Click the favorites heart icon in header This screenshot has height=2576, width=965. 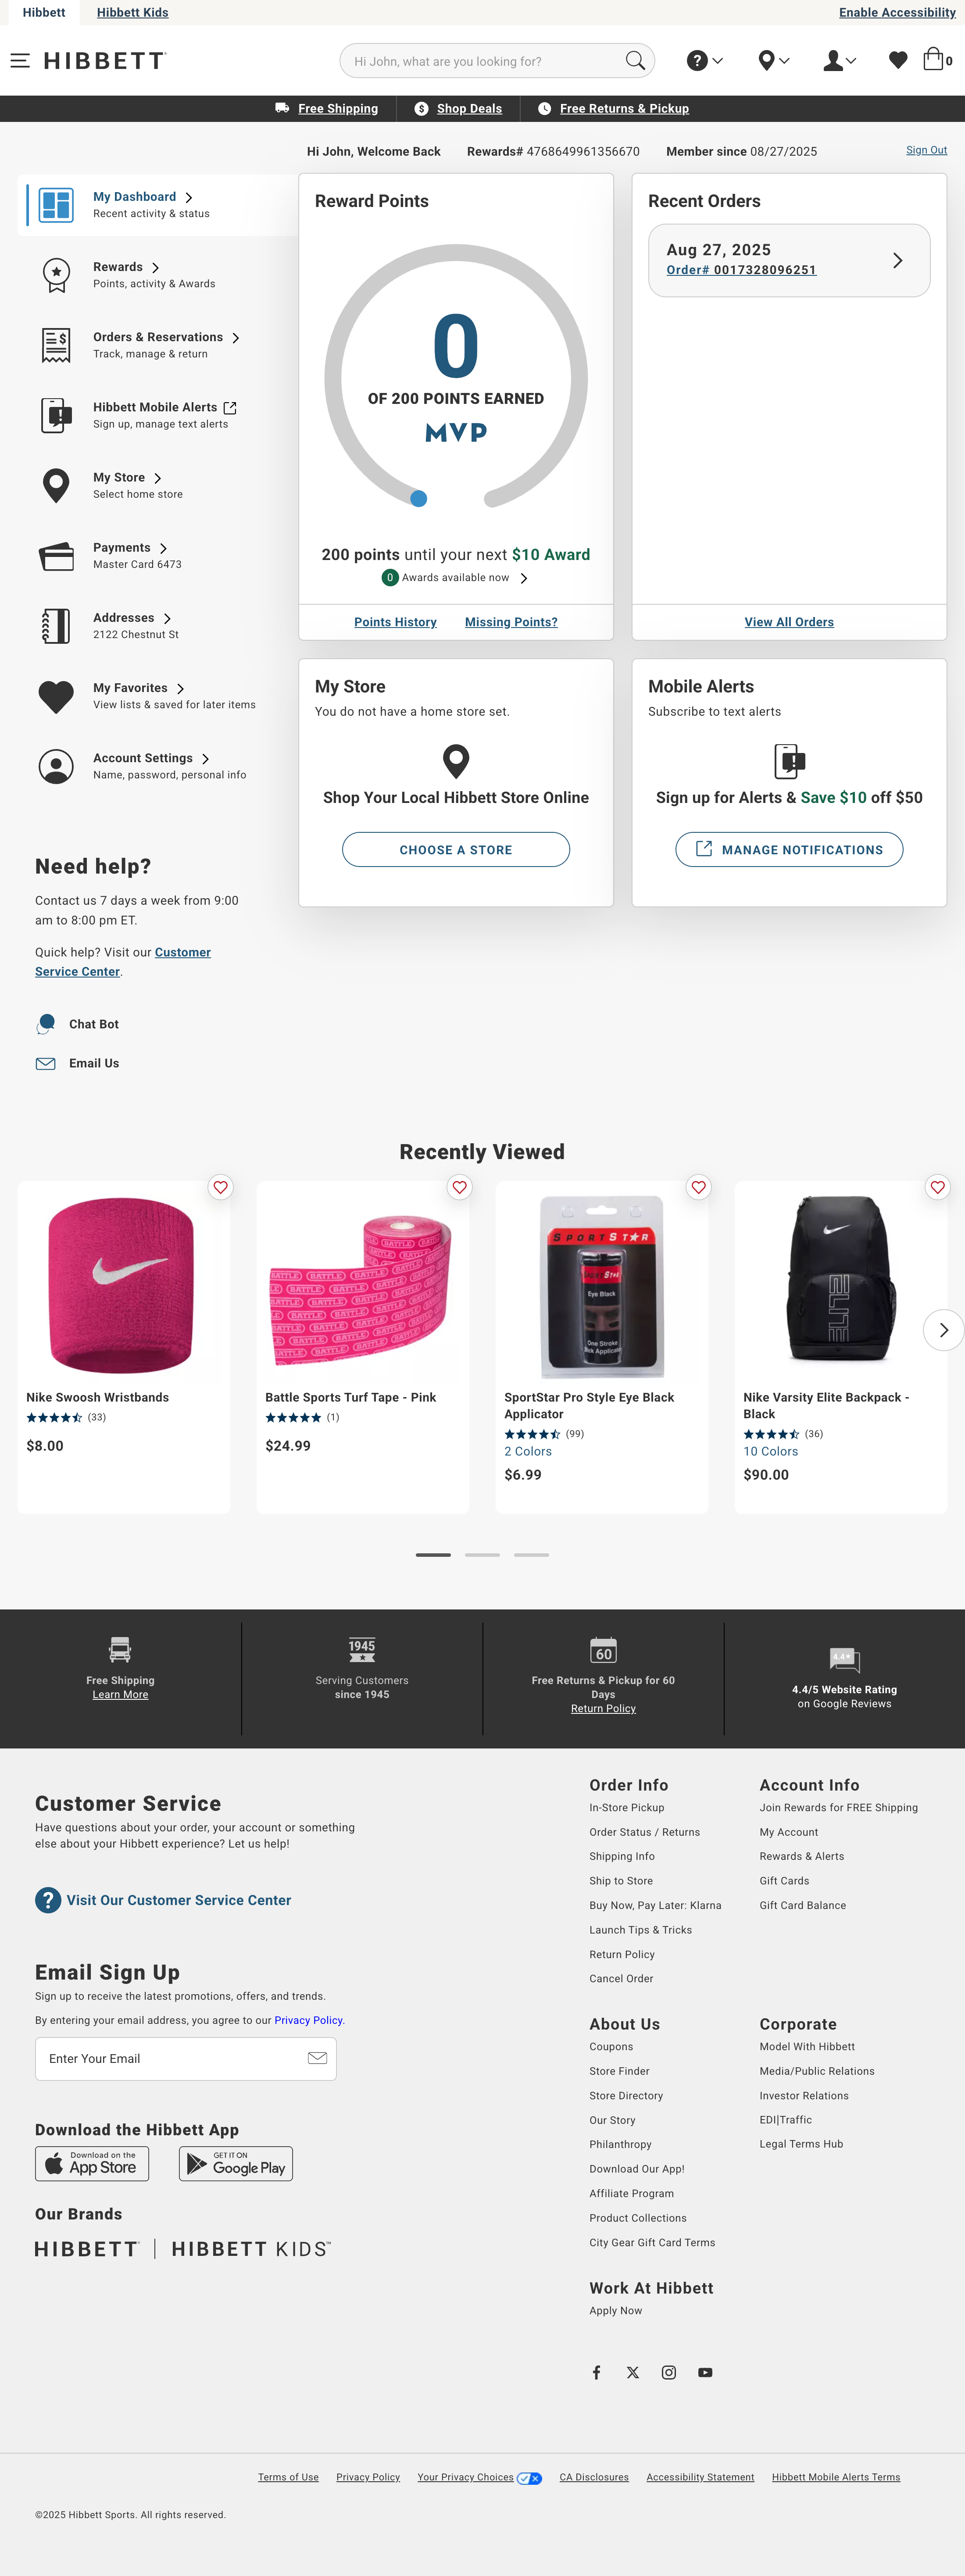(x=897, y=61)
